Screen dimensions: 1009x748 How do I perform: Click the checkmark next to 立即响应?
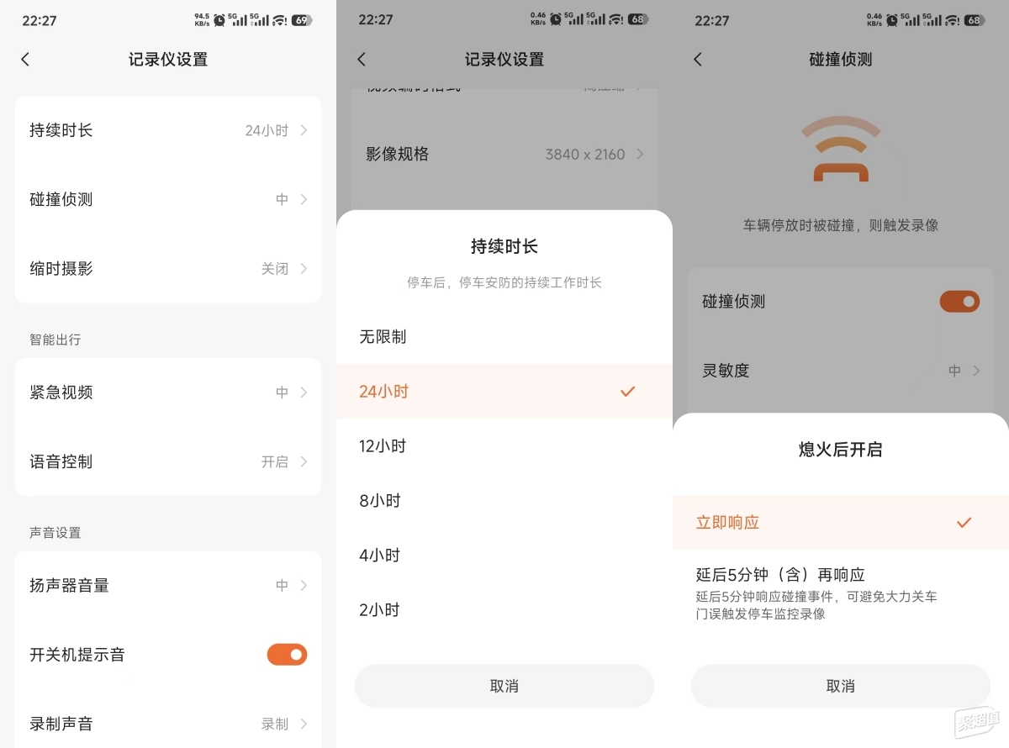(964, 523)
